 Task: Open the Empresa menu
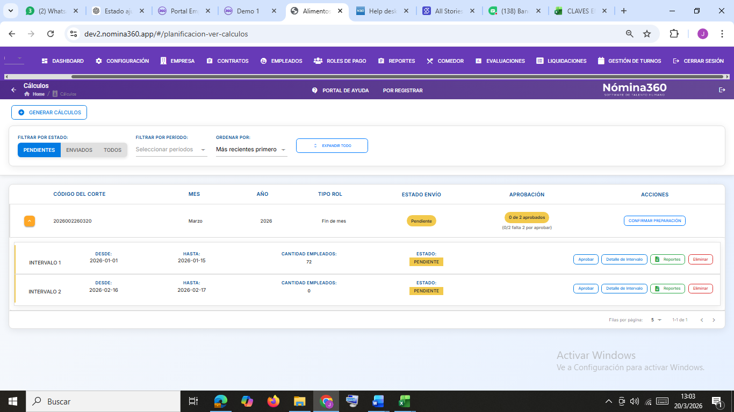tap(177, 61)
